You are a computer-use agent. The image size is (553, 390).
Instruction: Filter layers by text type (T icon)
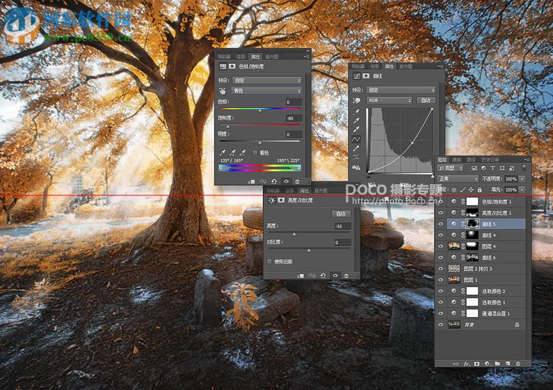(492, 168)
